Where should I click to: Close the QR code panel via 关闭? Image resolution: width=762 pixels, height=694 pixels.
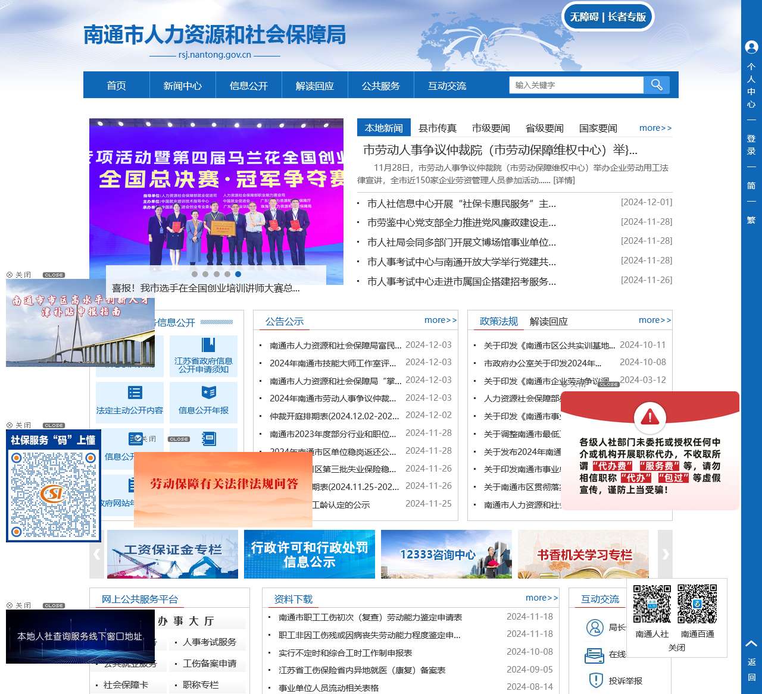pos(677,648)
